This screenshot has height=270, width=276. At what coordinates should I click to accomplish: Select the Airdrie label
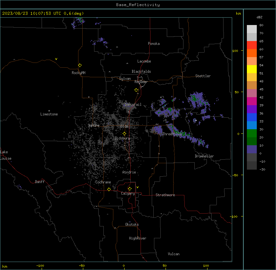tap(129, 172)
